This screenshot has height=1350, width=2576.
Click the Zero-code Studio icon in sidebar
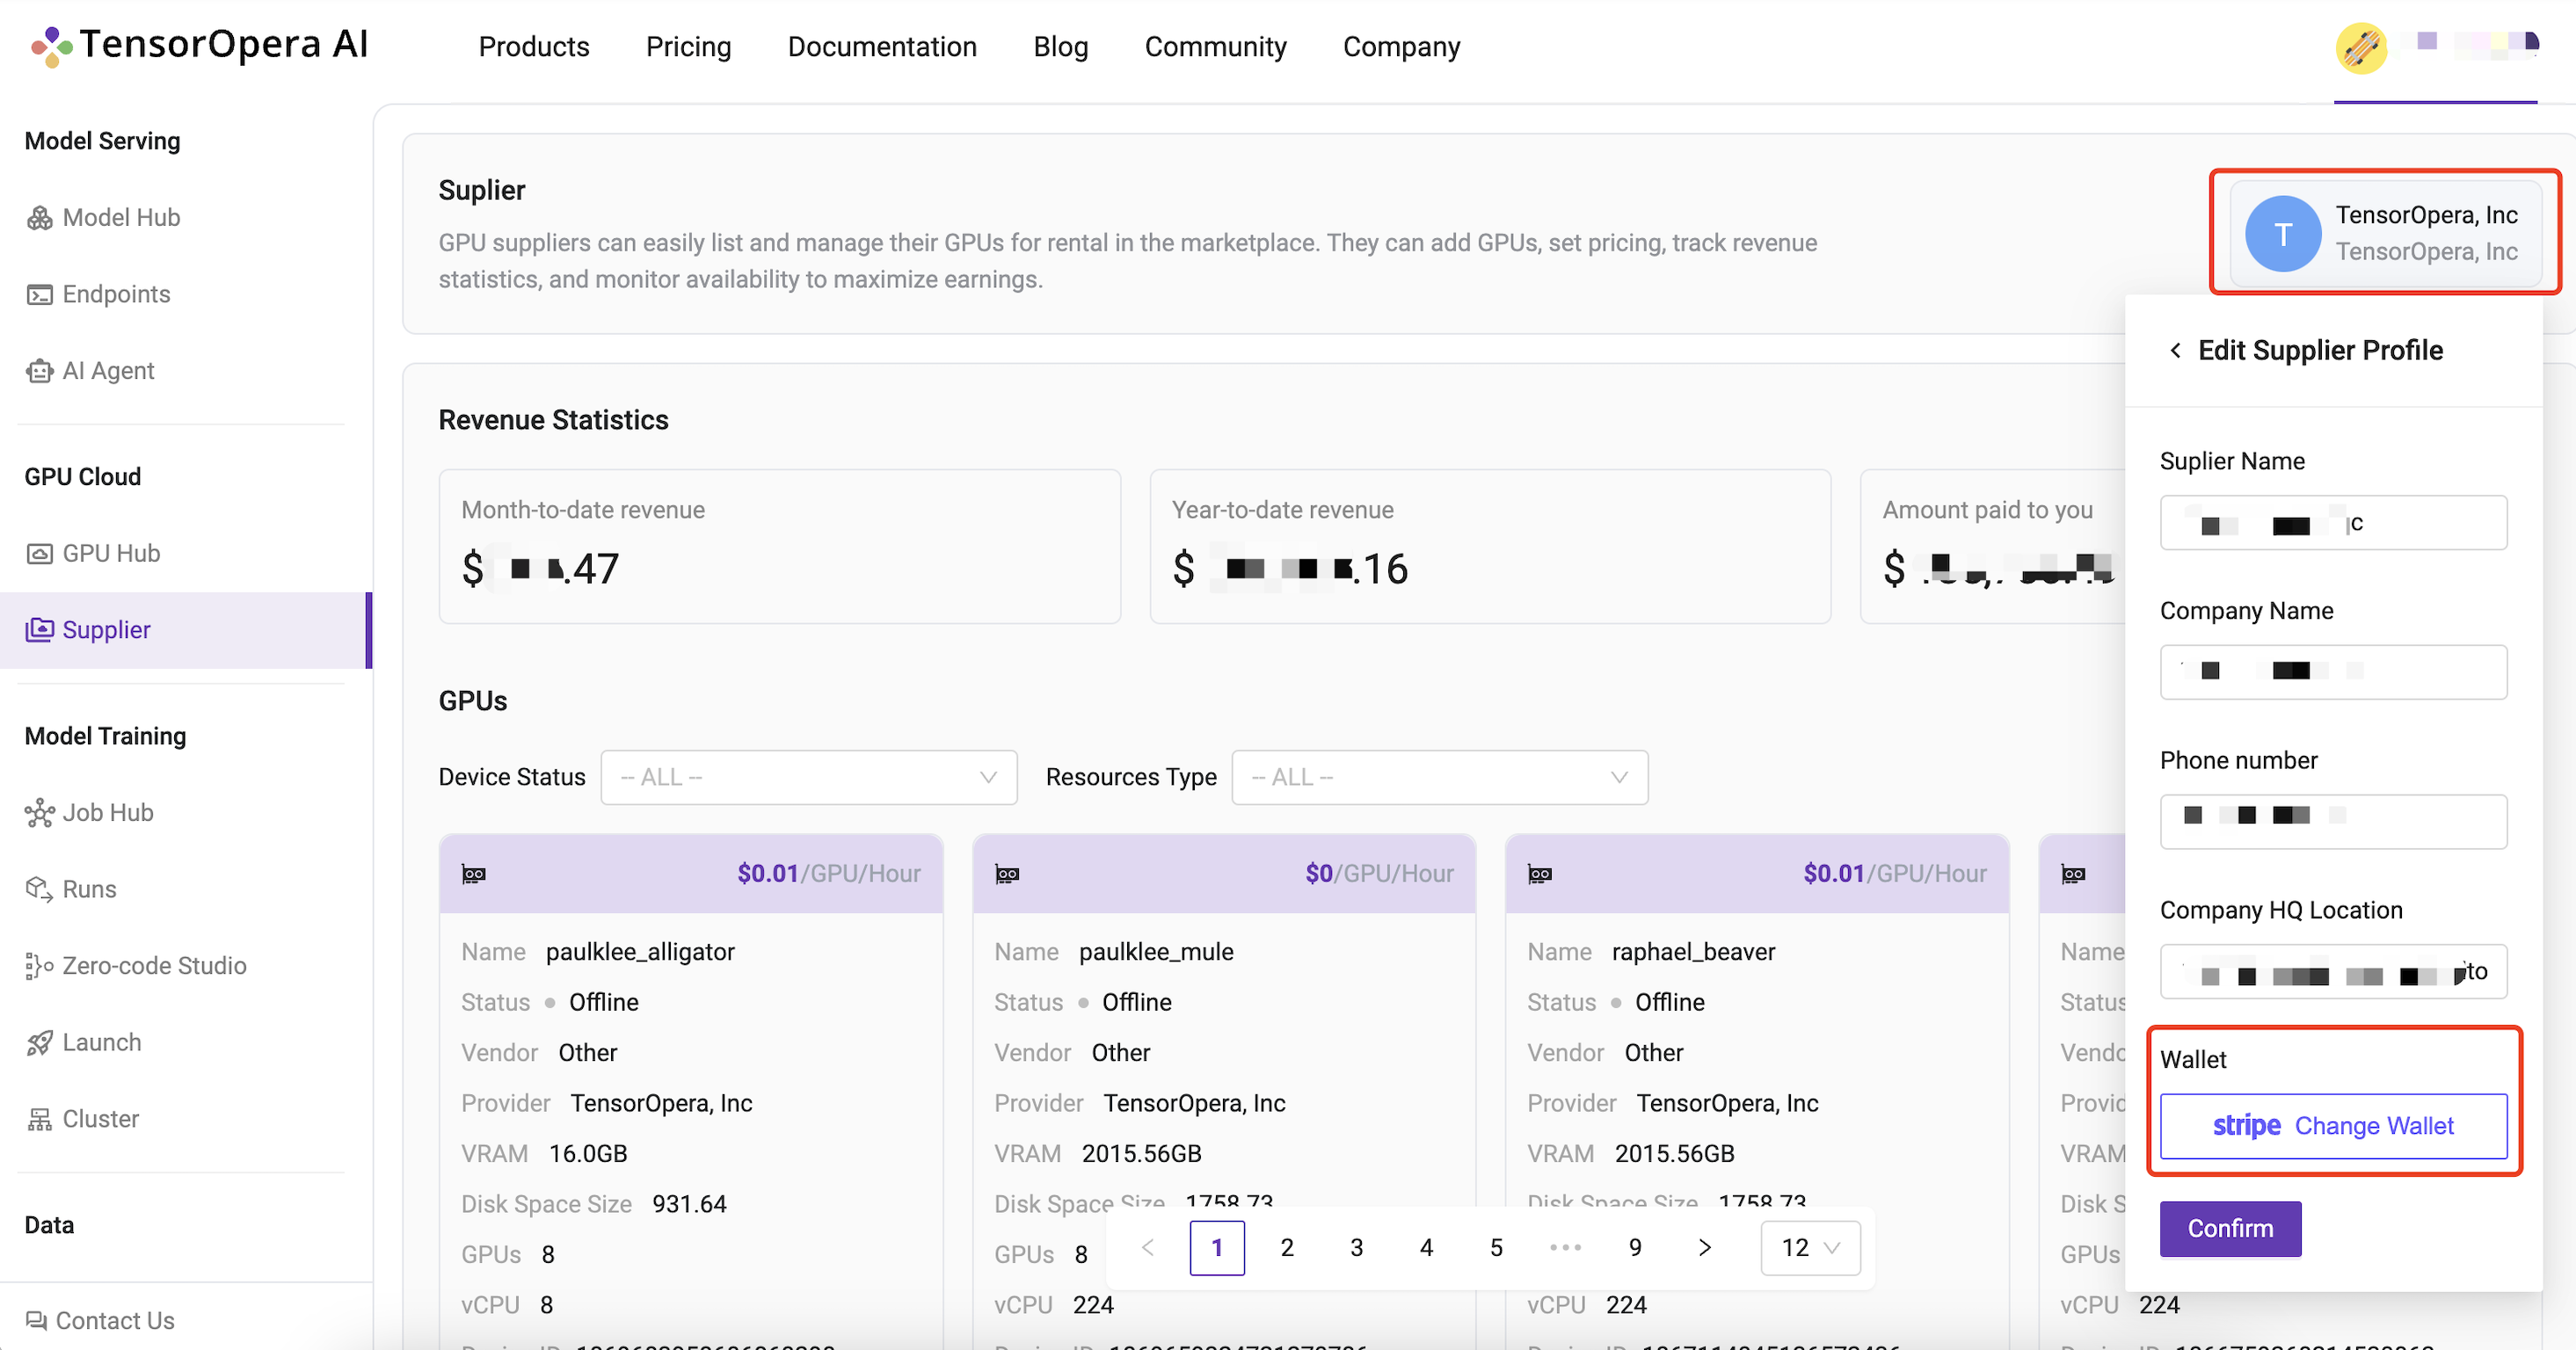38,965
